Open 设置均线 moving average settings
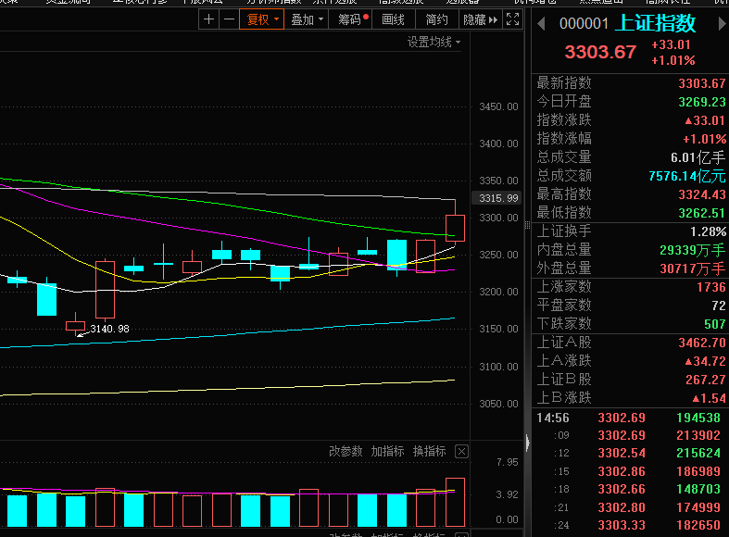Viewport: 729px width, 537px height. pos(434,42)
